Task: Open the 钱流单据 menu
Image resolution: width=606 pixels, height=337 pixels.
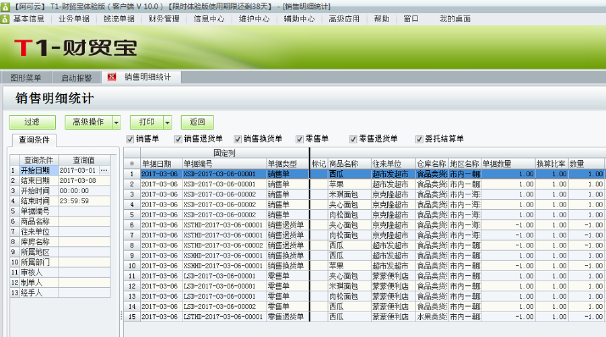Action: coord(119,19)
